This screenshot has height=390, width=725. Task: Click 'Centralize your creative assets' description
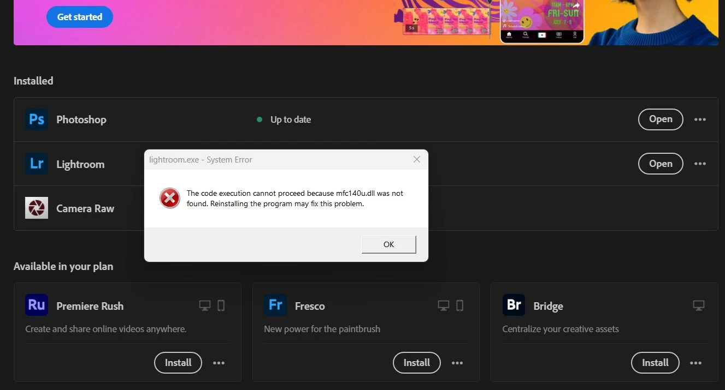coord(561,329)
